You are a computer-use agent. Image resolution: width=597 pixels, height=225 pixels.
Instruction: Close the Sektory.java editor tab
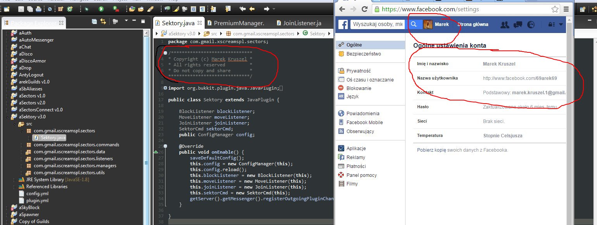point(200,23)
